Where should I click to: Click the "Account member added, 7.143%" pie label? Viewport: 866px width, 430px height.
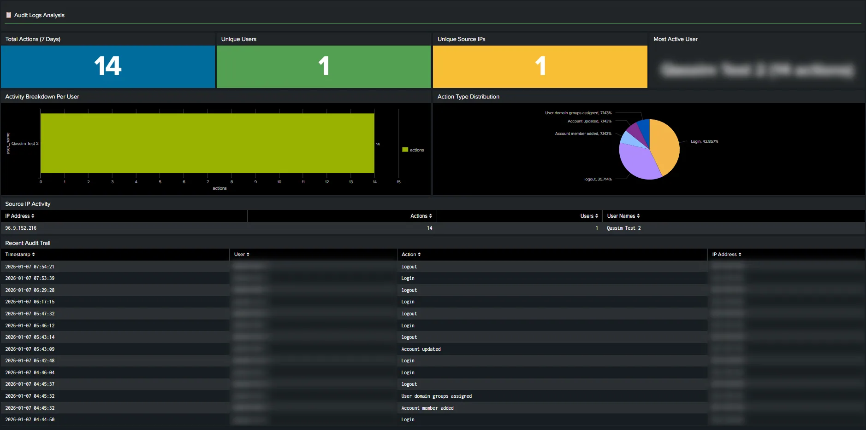[583, 134]
